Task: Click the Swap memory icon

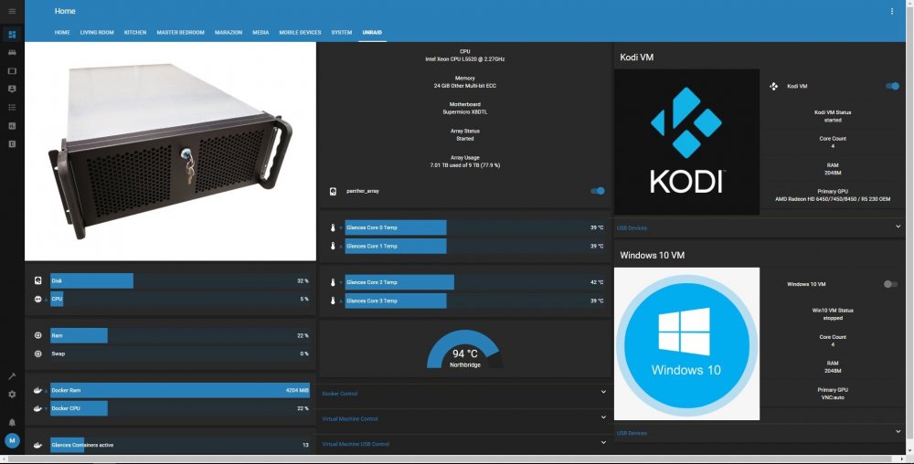Action: pyautogui.click(x=37, y=353)
